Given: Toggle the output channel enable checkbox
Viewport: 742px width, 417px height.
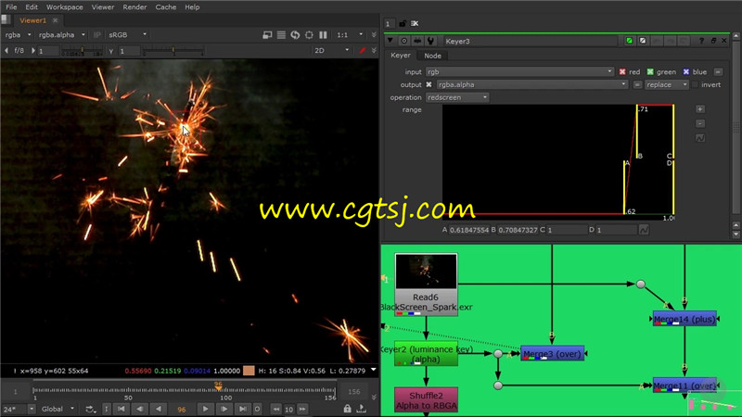Looking at the screenshot, I should click(429, 84).
